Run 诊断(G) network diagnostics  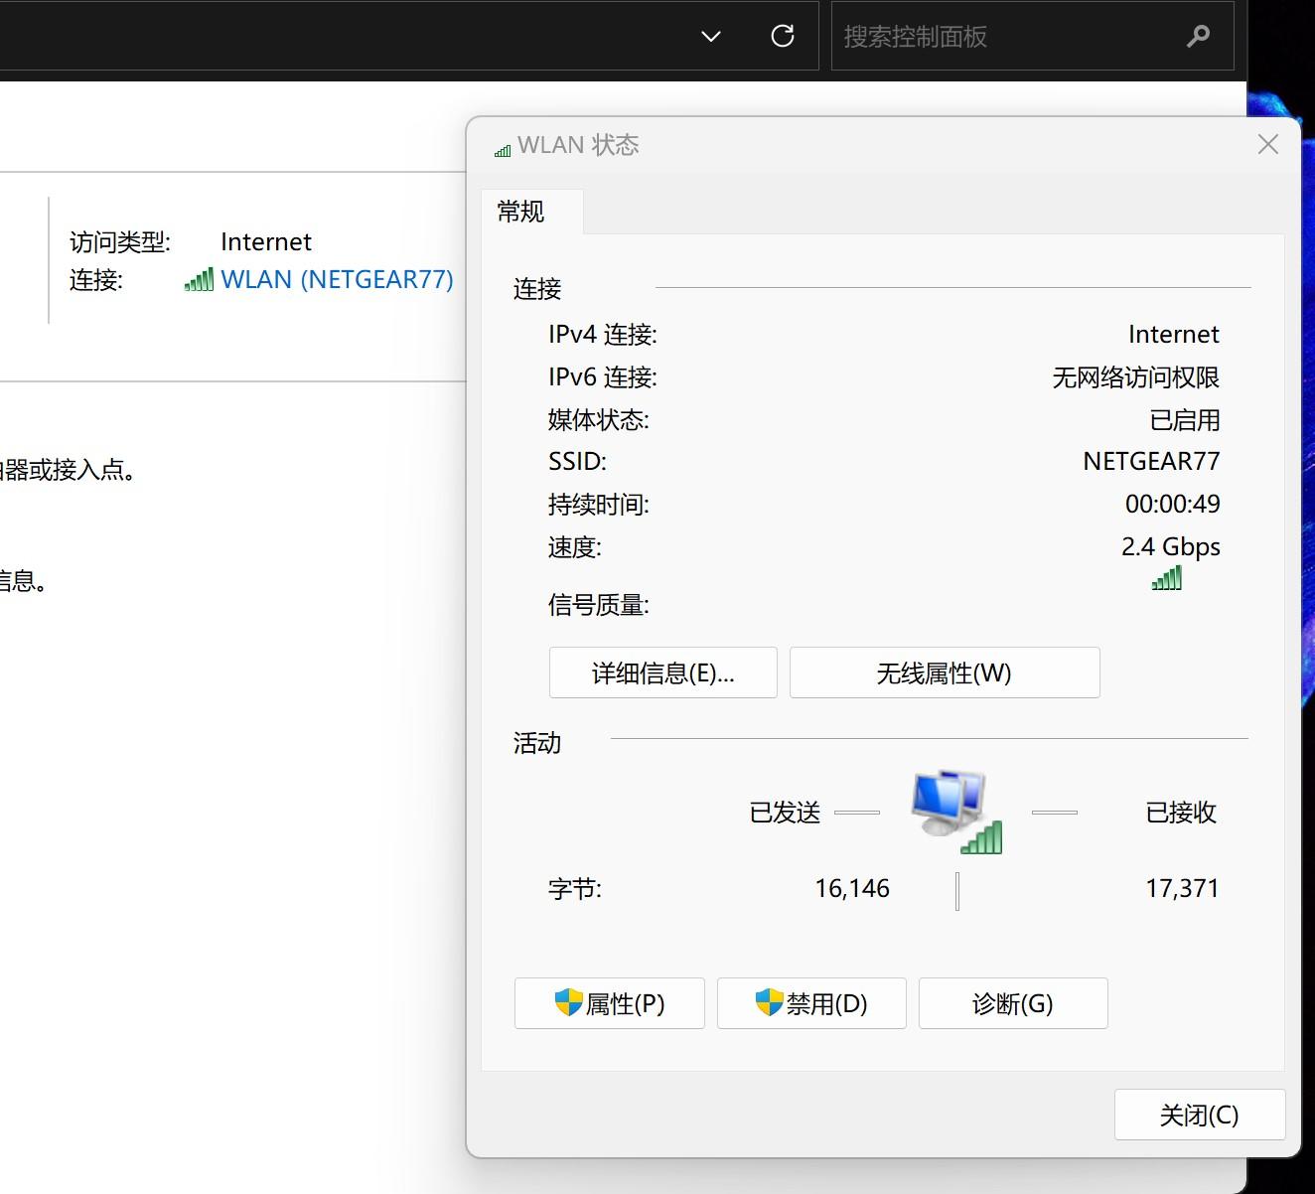pos(1013,1003)
